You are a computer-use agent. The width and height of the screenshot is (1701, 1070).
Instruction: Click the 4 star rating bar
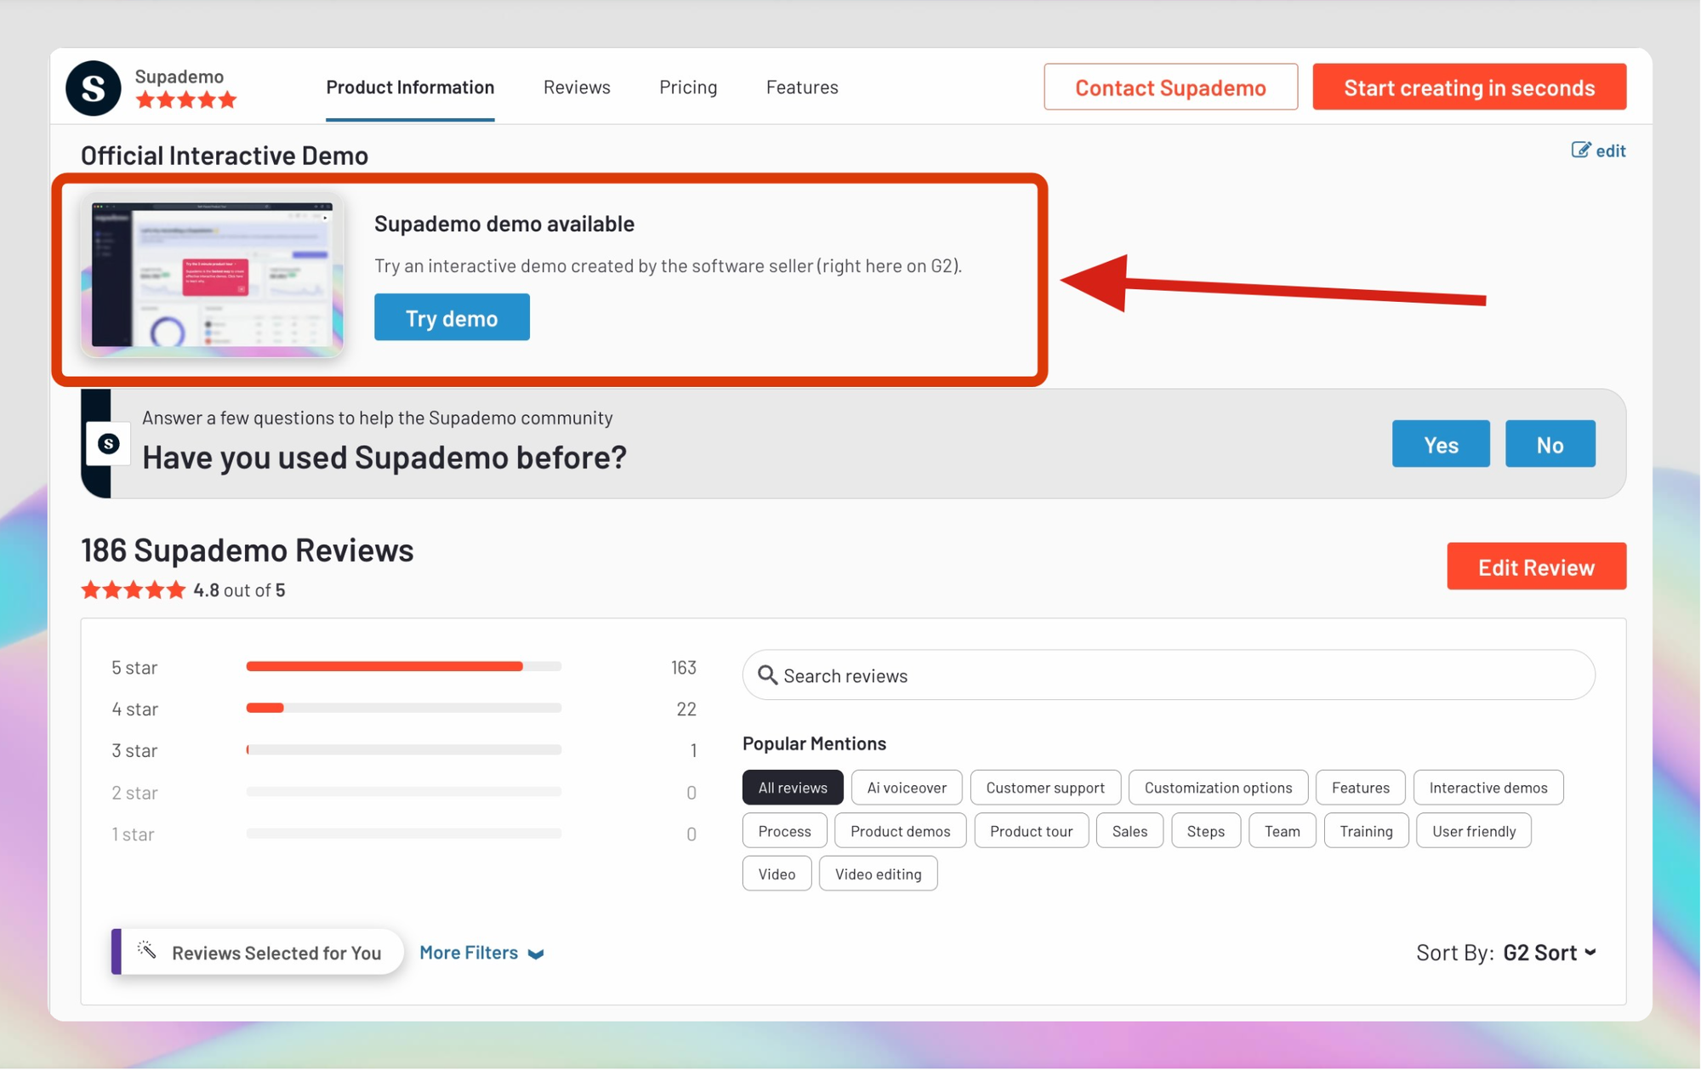click(404, 708)
